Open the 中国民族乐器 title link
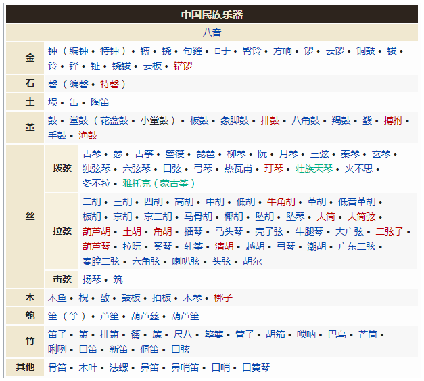 coord(212,14)
